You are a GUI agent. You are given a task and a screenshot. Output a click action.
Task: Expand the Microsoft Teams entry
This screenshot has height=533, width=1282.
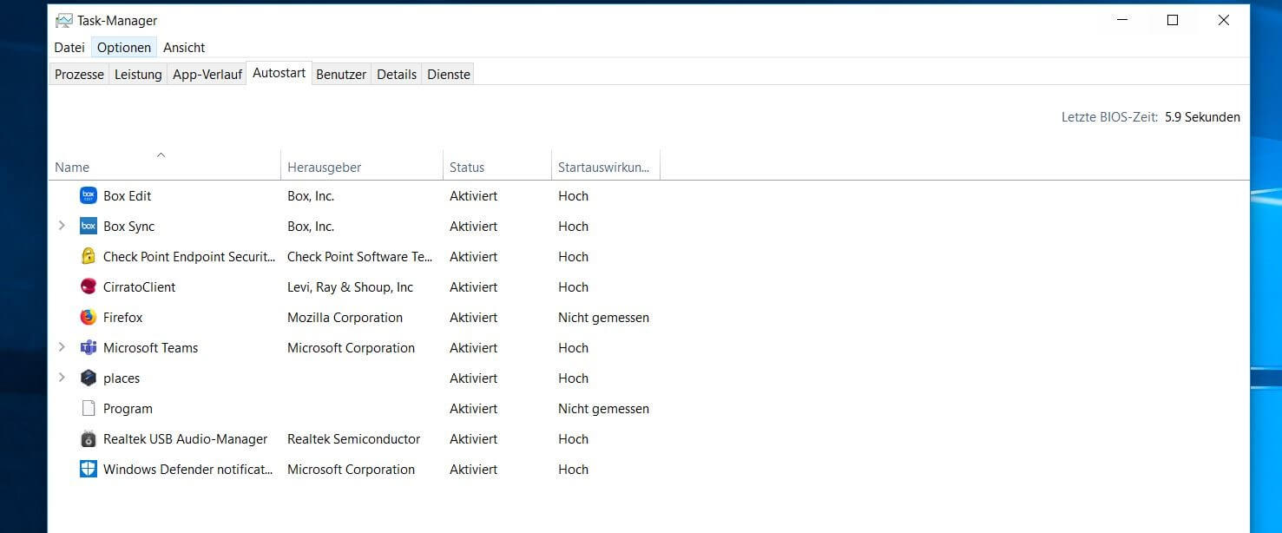(62, 347)
